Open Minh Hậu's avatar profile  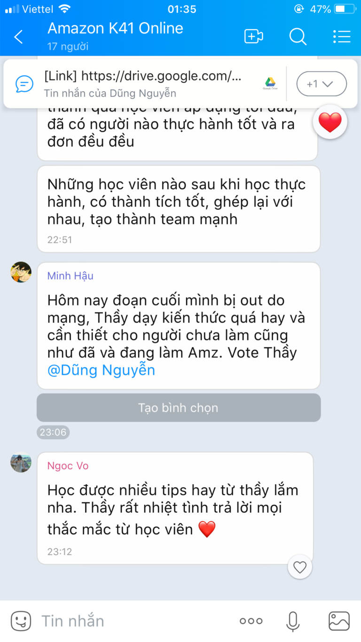click(x=21, y=272)
